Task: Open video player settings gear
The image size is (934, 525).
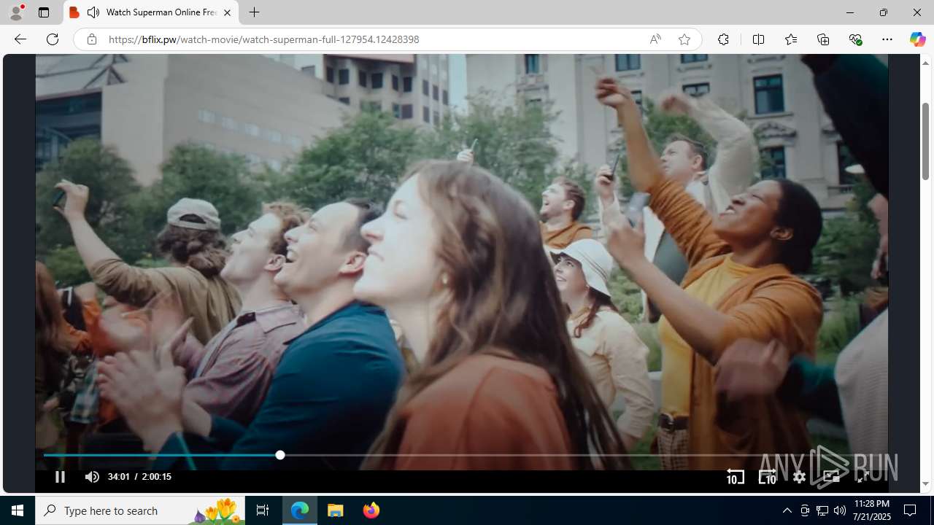Action: point(800,477)
